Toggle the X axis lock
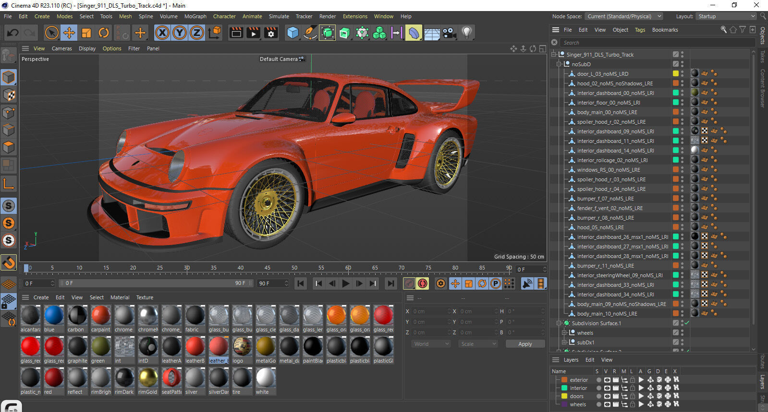The image size is (768, 412). tap(162, 33)
